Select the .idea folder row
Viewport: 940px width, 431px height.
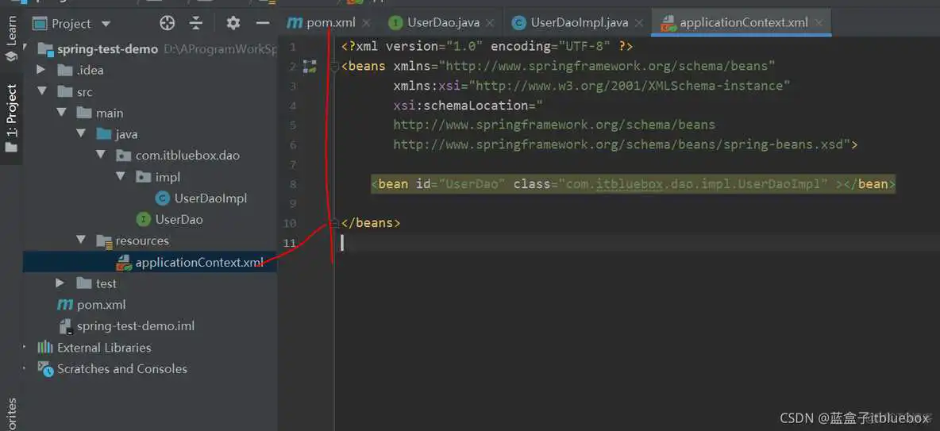(150, 70)
